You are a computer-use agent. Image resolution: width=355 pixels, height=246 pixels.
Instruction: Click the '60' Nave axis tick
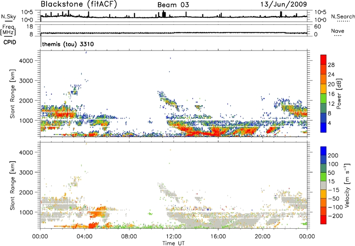click(x=317, y=27)
